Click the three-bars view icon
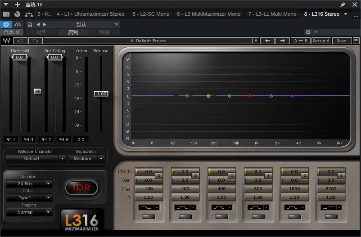361x237 pixels. pyautogui.click(x=6, y=14)
